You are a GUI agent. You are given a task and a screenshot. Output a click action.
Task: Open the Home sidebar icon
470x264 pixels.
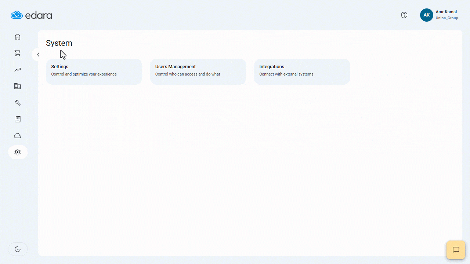[x=17, y=37]
